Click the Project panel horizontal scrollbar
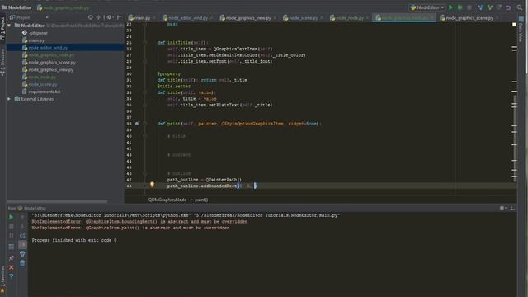Image resolution: width=528 pixels, height=297 pixels. tap(57, 201)
